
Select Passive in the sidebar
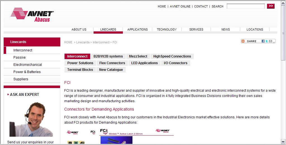tap(32, 57)
